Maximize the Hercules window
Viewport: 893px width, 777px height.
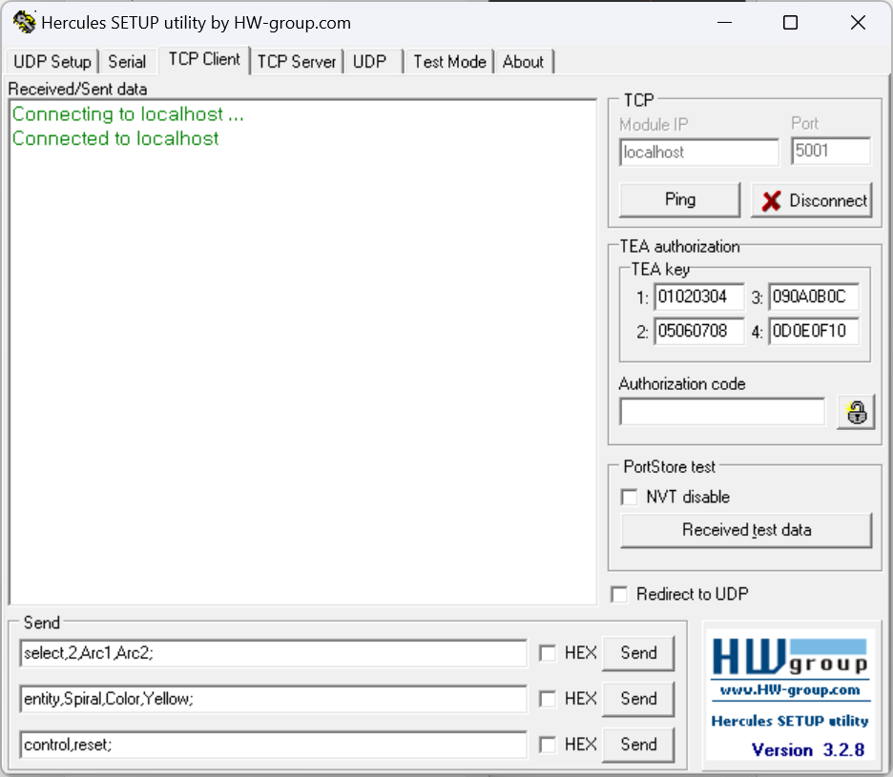(x=791, y=23)
